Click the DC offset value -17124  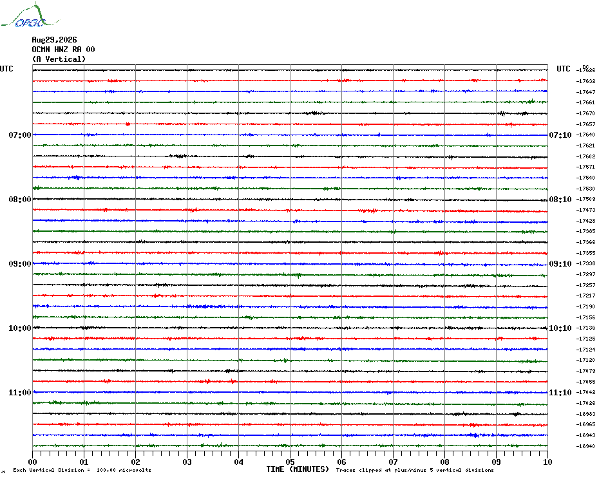point(586,350)
